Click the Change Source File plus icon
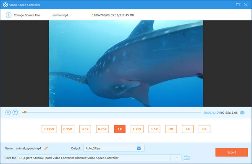The width and height of the screenshot is (252, 164). pos(8,15)
